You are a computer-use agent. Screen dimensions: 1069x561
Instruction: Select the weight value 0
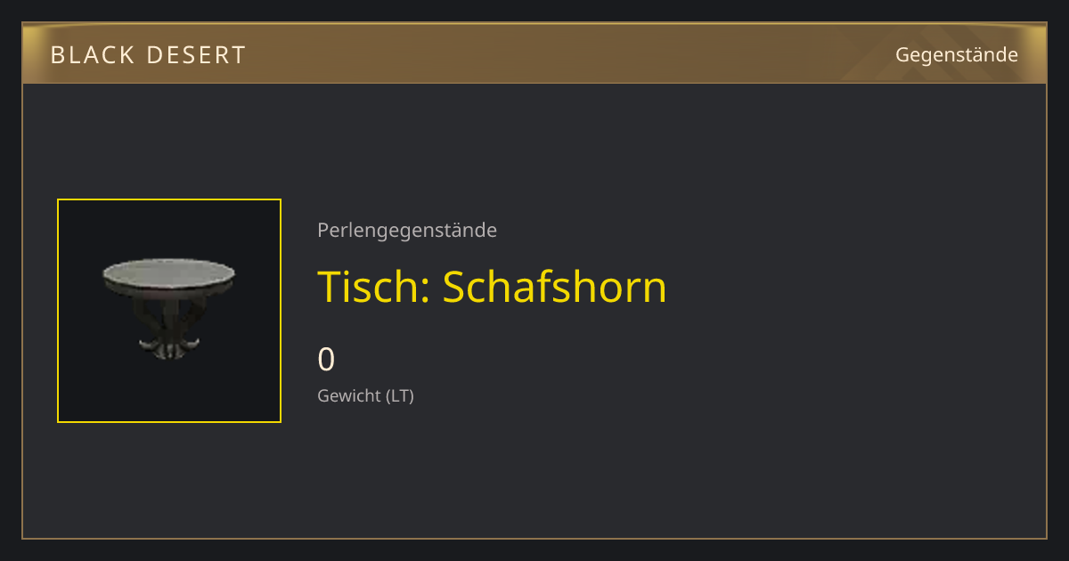point(326,360)
